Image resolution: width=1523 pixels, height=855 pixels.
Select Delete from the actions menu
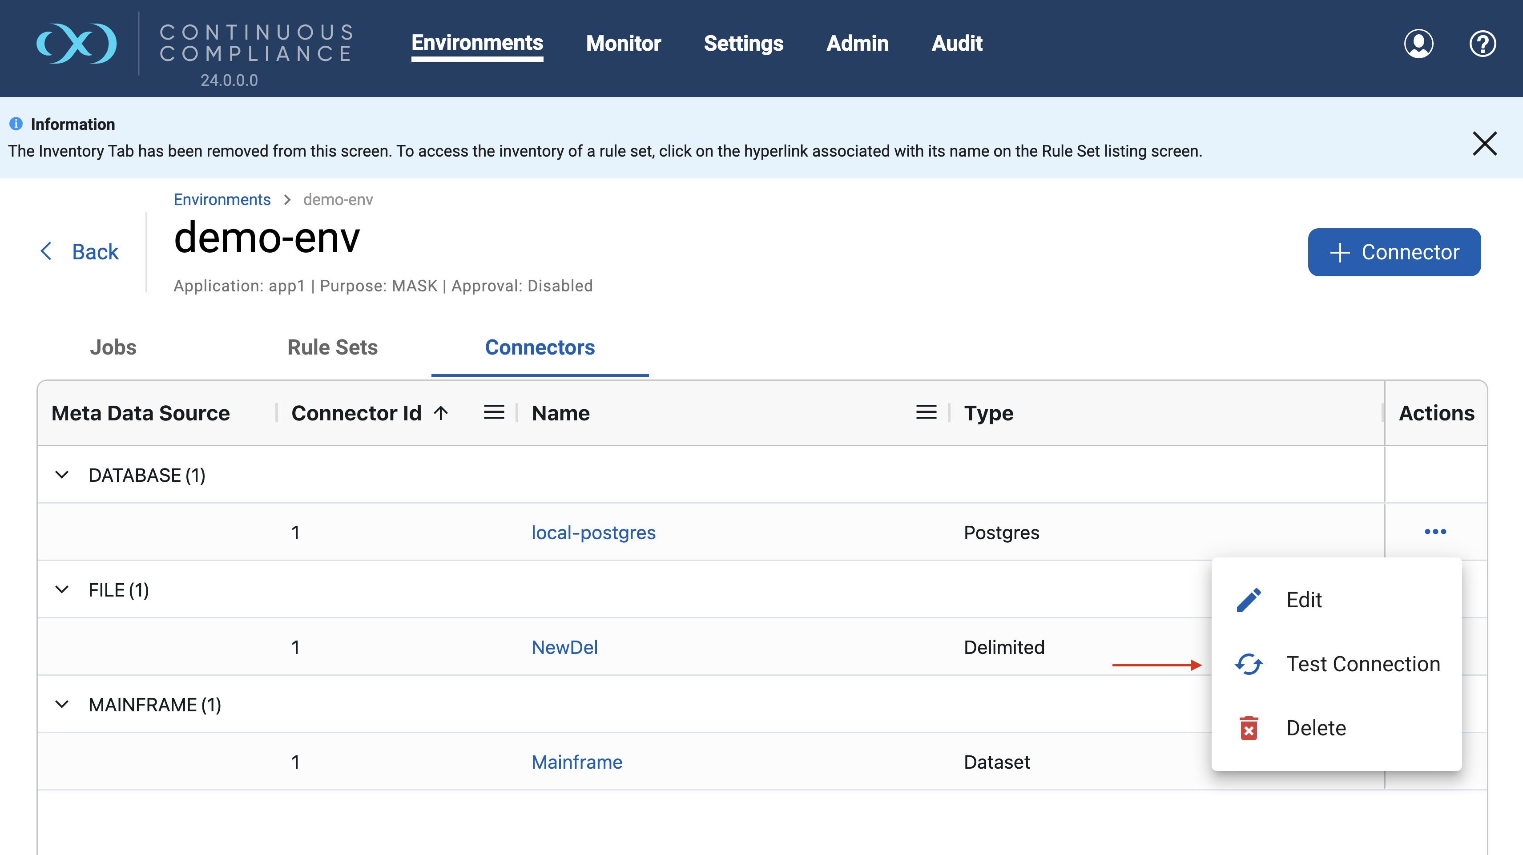point(1315,728)
